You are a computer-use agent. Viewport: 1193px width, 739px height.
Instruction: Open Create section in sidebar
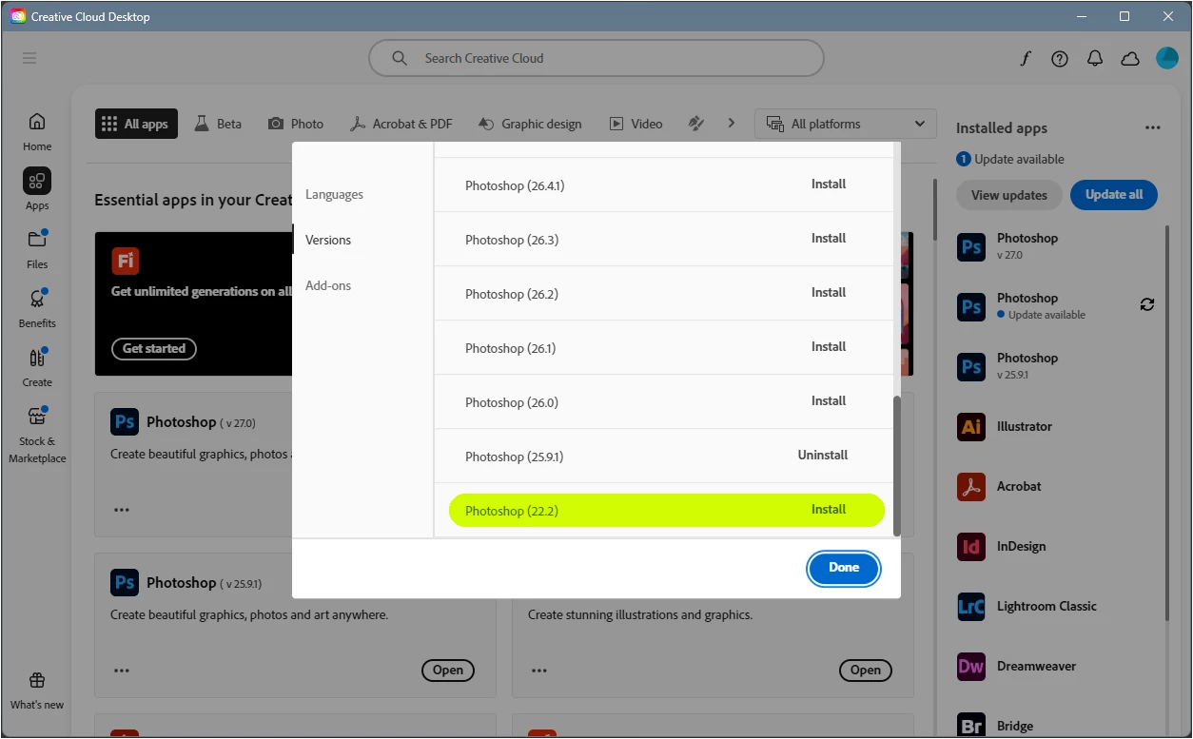pyautogui.click(x=37, y=367)
